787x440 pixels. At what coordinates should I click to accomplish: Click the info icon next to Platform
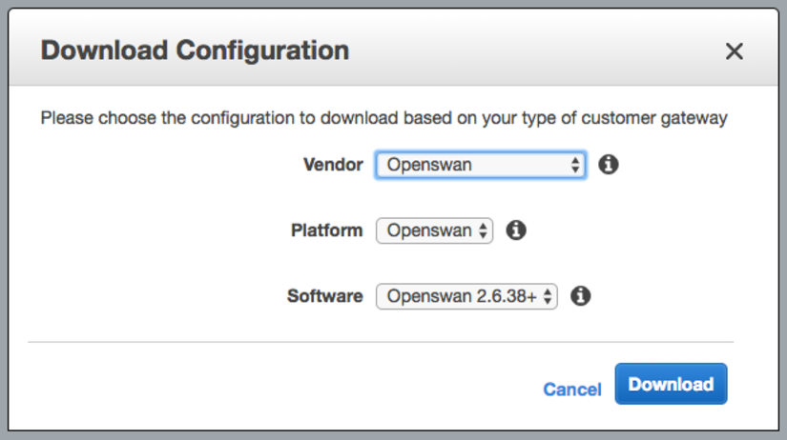pyautogui.click(x=516, y=230)
